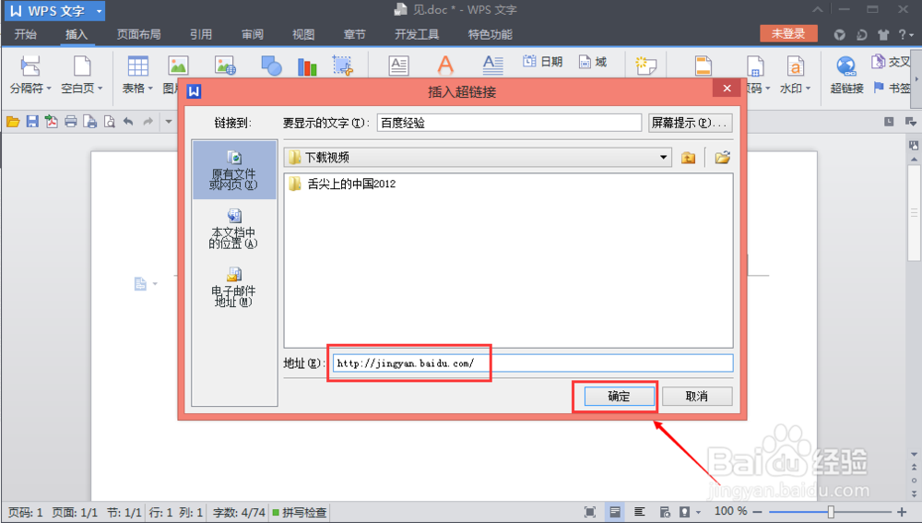Click the Text Box icon in ribbon
922x523 pixels.
398,65
